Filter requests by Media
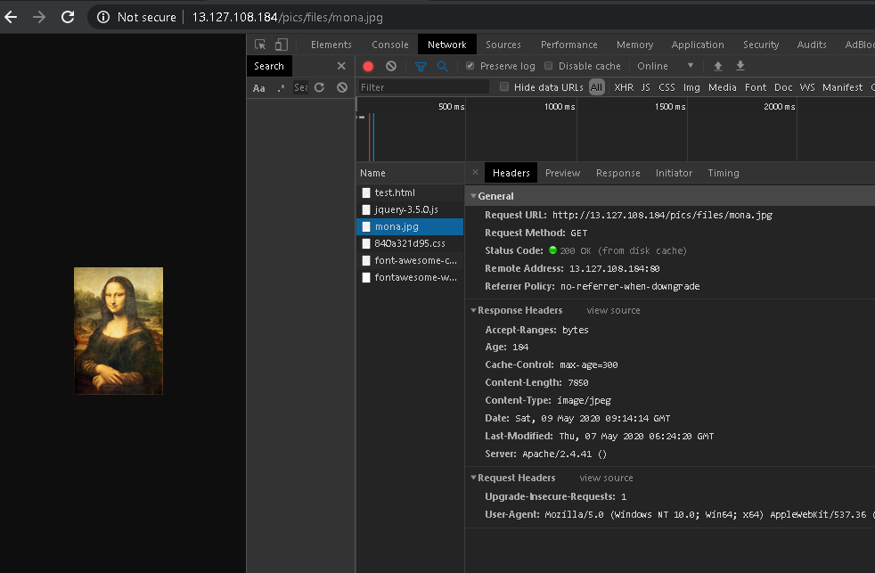This screenshot has width=875, height=573. 722,87
